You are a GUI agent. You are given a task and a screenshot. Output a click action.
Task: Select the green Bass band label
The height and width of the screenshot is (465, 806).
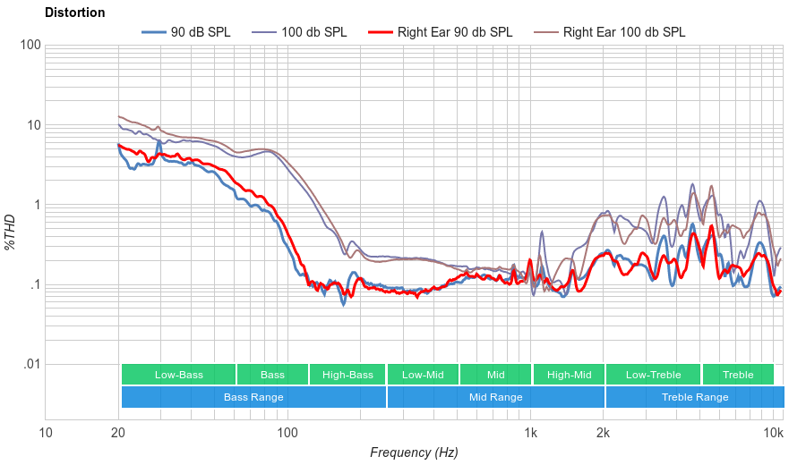pos(273,375)
